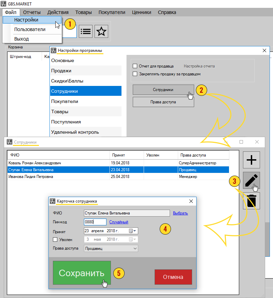The image size is (273, 298).
Task: Select Пользователи in Файл dropdown menu
Action: coord(32,29)
